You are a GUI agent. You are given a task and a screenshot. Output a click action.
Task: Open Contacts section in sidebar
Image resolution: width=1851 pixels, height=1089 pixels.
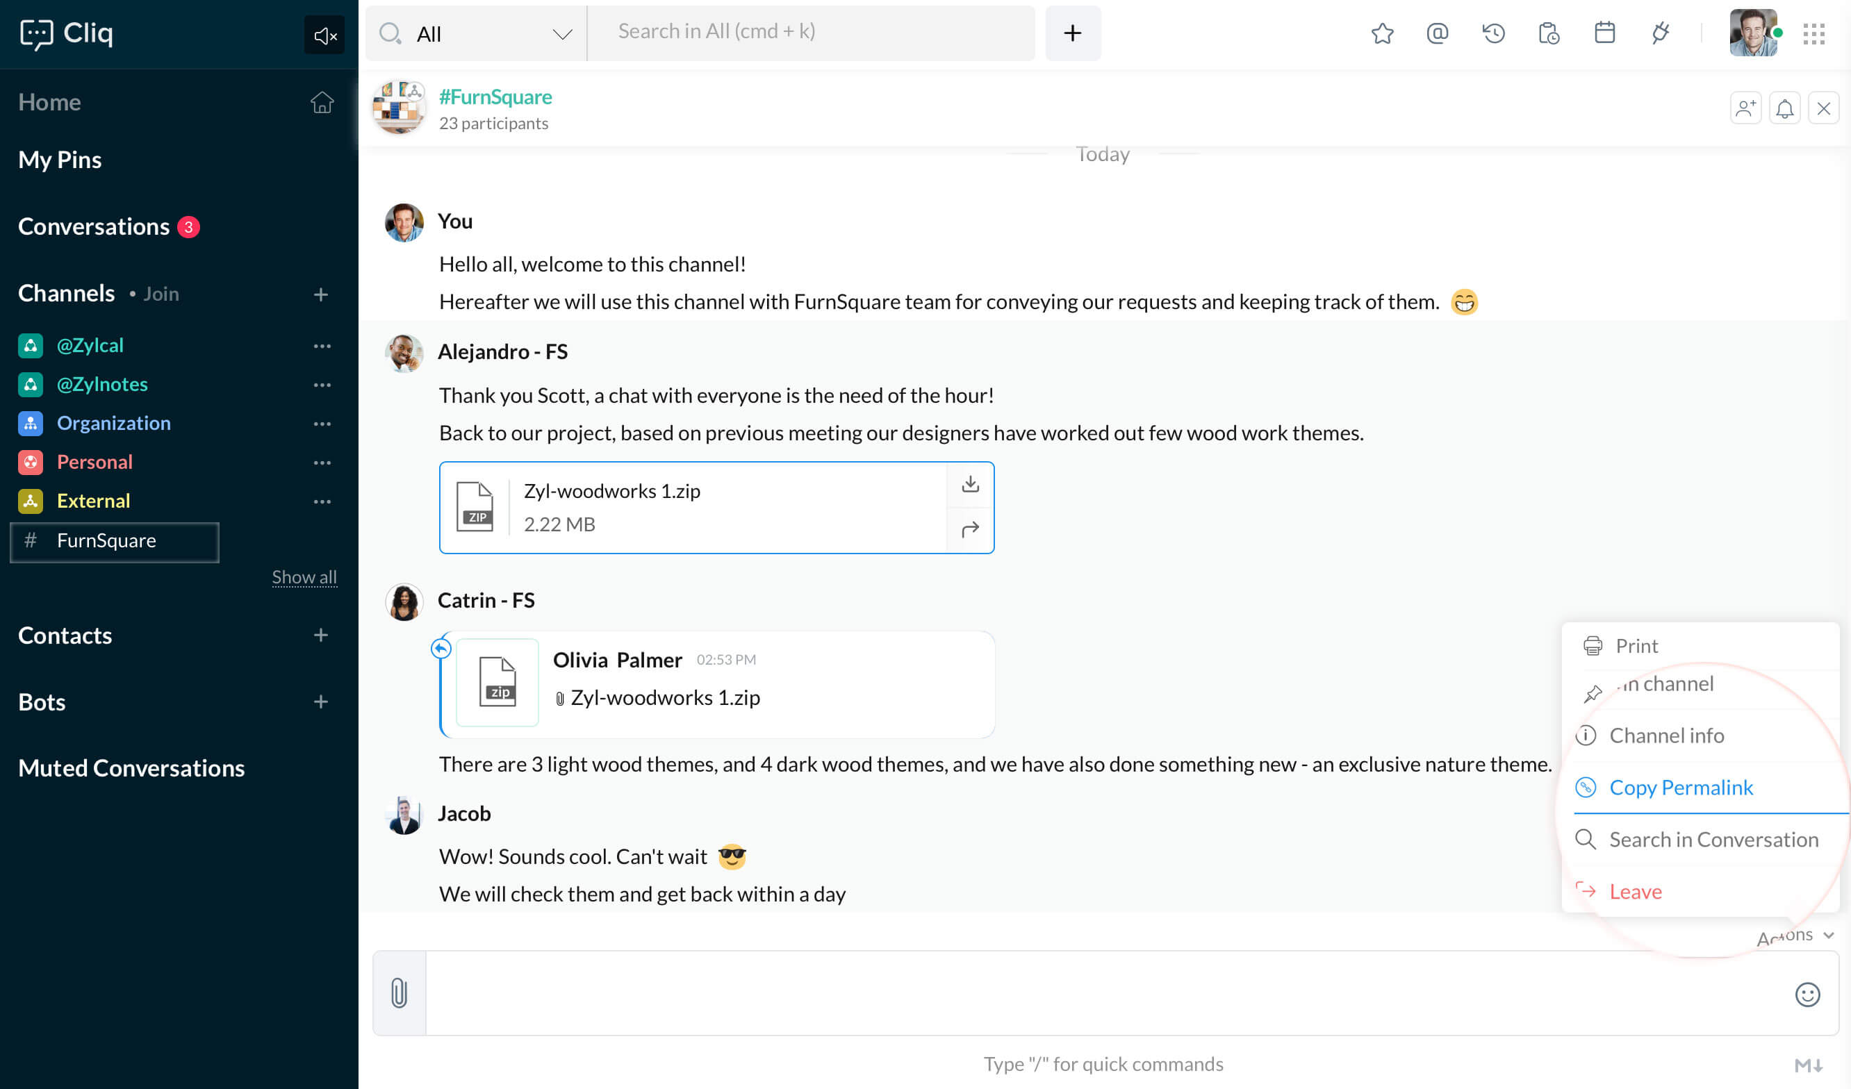tap(65, 635)
